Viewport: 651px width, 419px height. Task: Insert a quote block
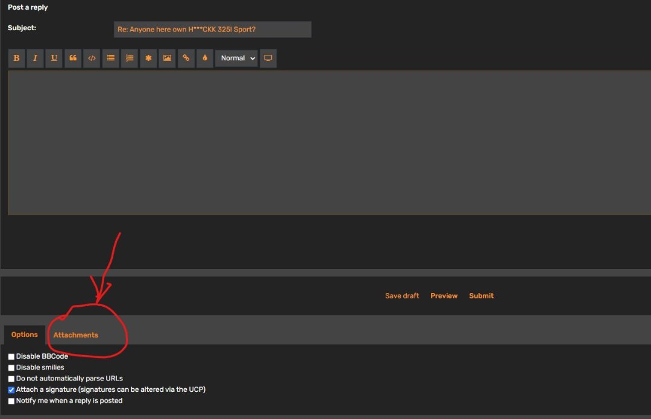tap(73, 58)
